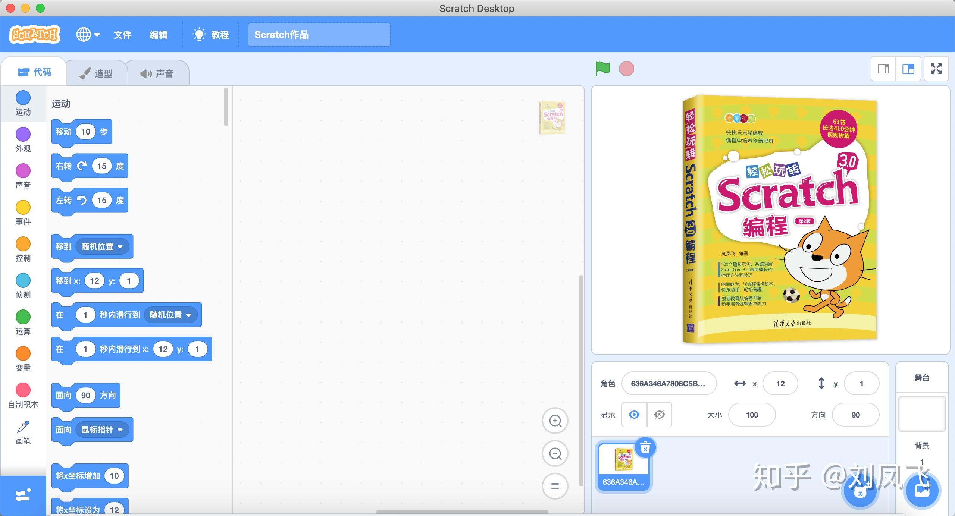The image size is (955, 516).
Task: Zoom out of the code workspace
Action: (555, 454)
